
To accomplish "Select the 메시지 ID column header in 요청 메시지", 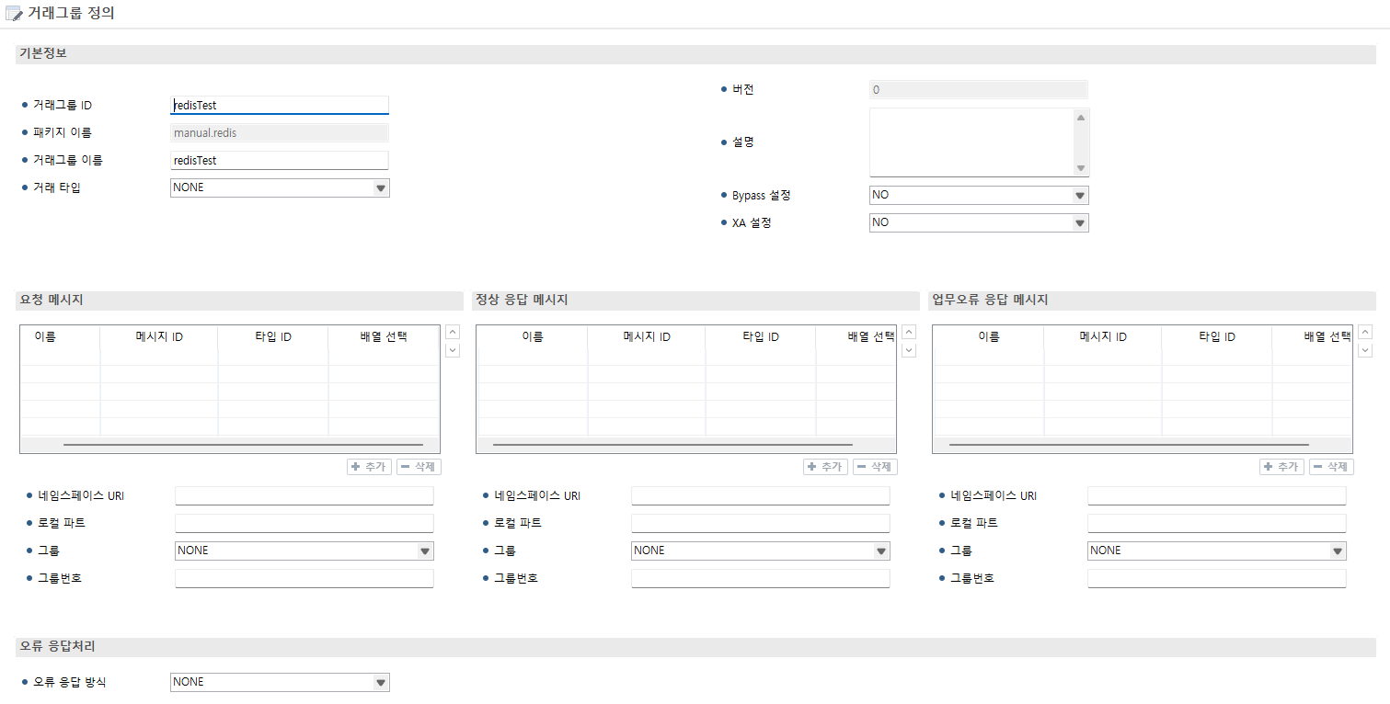I will 158,337.
